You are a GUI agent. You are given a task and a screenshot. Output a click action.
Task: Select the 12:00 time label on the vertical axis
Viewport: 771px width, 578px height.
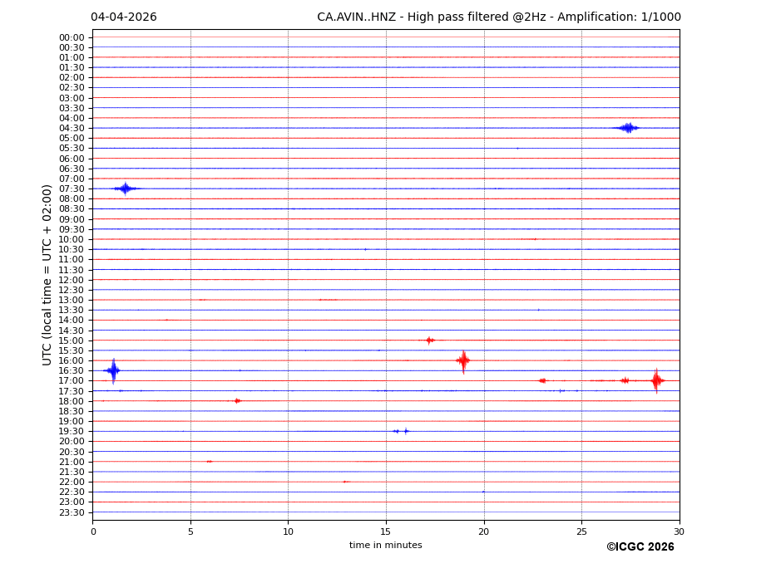coord(72,280)
